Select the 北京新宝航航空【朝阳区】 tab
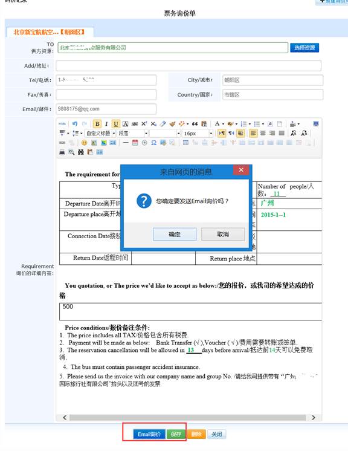 point(50,32)
